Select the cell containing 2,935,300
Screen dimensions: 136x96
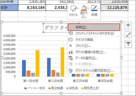(x=32, y=2)
